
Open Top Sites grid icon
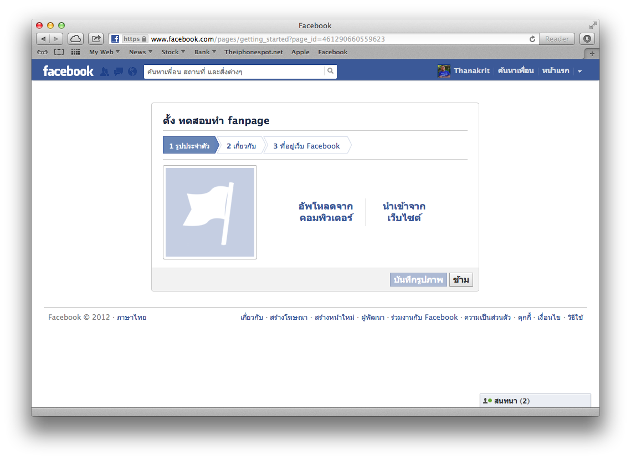(x=76, y=52)
